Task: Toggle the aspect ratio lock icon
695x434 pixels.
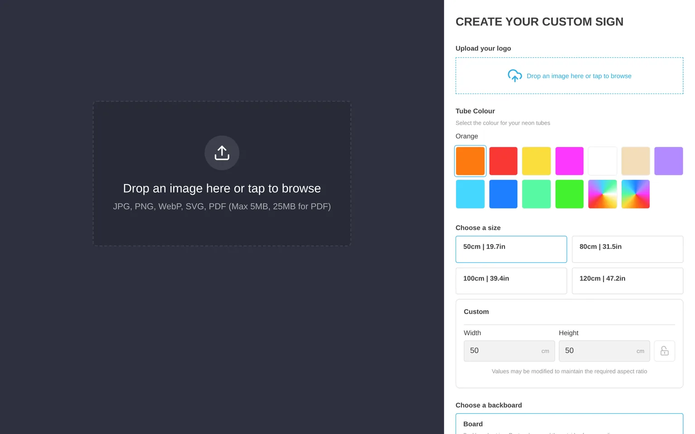Action: (x=664, y=351)
